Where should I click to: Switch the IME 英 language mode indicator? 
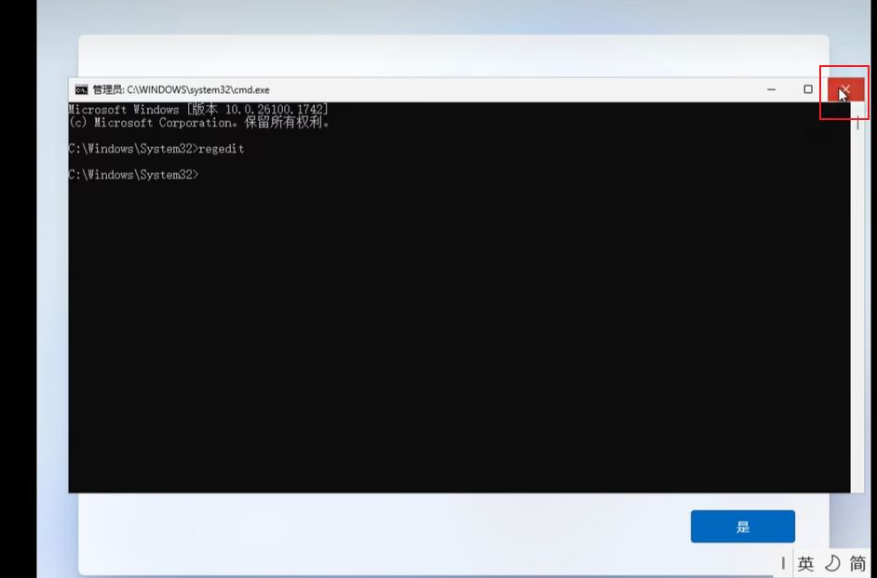point(806,563)
